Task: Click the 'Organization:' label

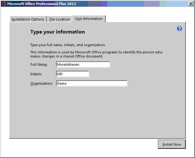Action: pos(41,83)
